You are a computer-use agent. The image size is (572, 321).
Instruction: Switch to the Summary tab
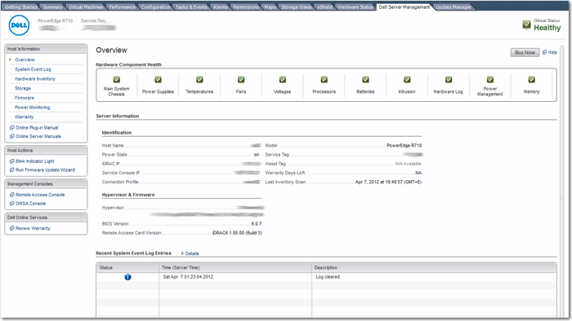click(52, 7)
